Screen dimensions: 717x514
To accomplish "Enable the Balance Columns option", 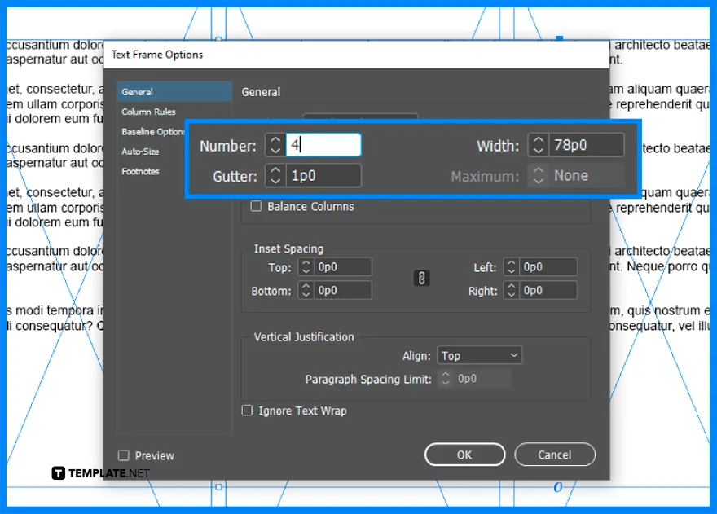I will point(257,206).
